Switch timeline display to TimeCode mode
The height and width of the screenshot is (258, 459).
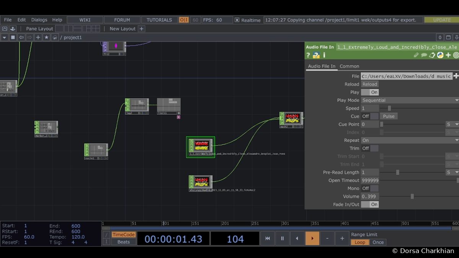(124, 235)
